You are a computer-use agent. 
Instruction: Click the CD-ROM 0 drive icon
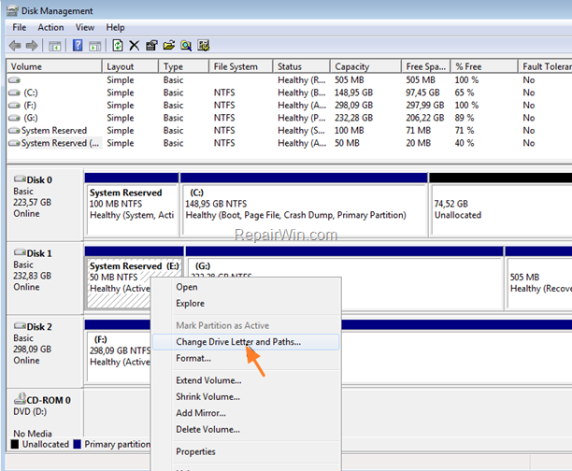[x=20, y=398]
